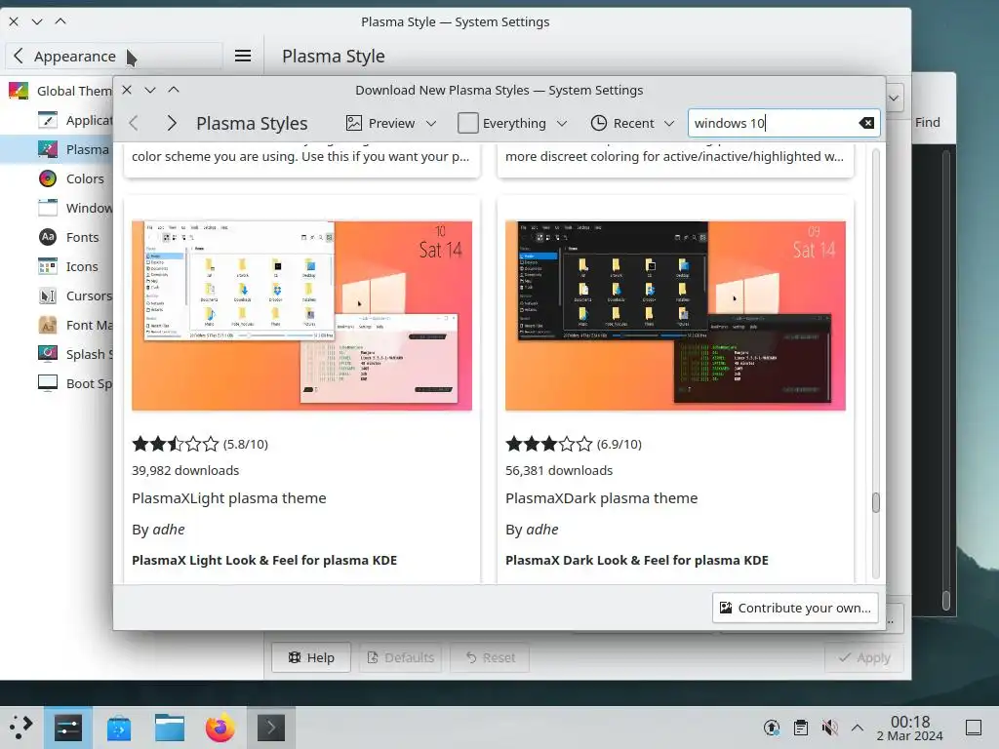Viewport: 999px width, 749px height.
Task: Open the Konsole terminal taskbar icon
Action: [x=271, y=728]
